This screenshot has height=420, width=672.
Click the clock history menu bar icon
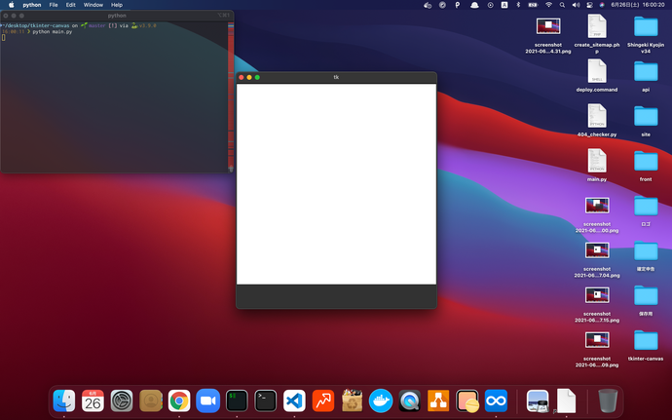490,5
